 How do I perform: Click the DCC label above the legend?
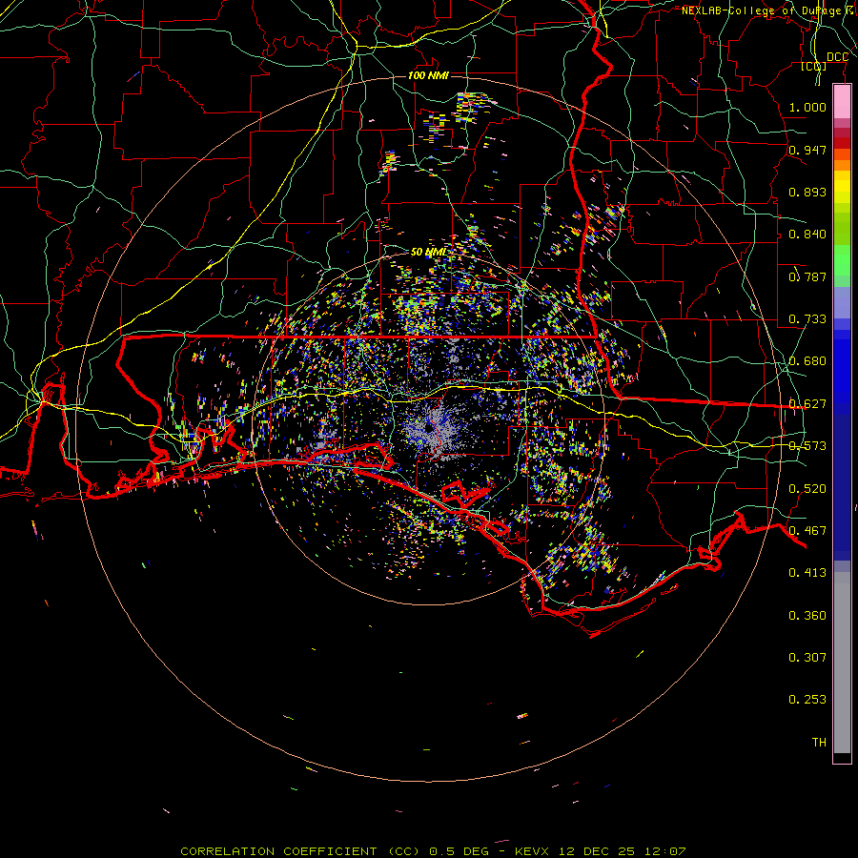(837, 57)
